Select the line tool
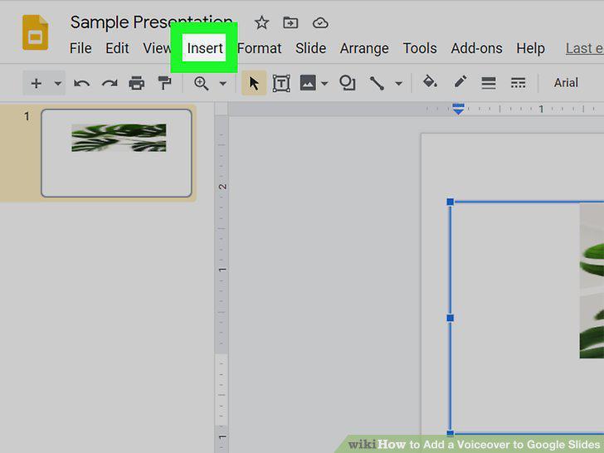 (x=377, y=83)
